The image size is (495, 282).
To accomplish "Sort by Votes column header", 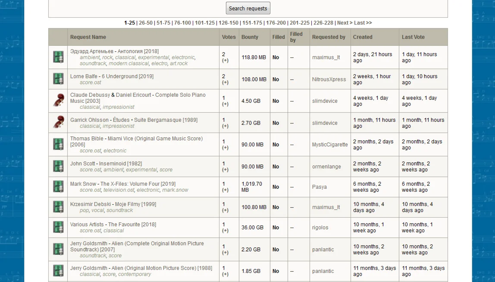I will pos(229,37).
